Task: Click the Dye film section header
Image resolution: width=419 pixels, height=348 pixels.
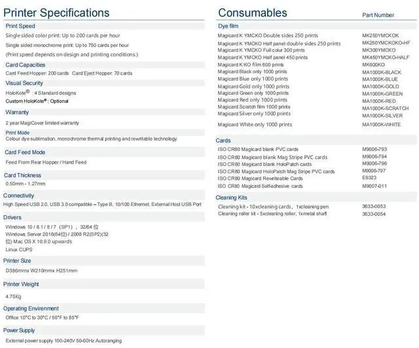Action: [x=228, y=26]
